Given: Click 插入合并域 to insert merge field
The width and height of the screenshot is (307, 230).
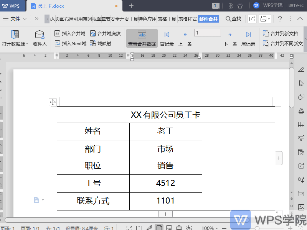Looking at the screenshot, I should click(x=70, y=34).
